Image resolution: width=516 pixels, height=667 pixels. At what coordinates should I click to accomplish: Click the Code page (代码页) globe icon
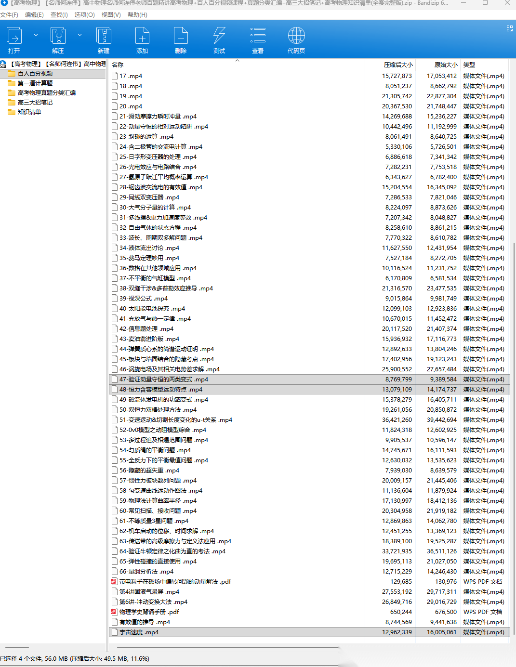pyautogui.click(x=296, y=37)
